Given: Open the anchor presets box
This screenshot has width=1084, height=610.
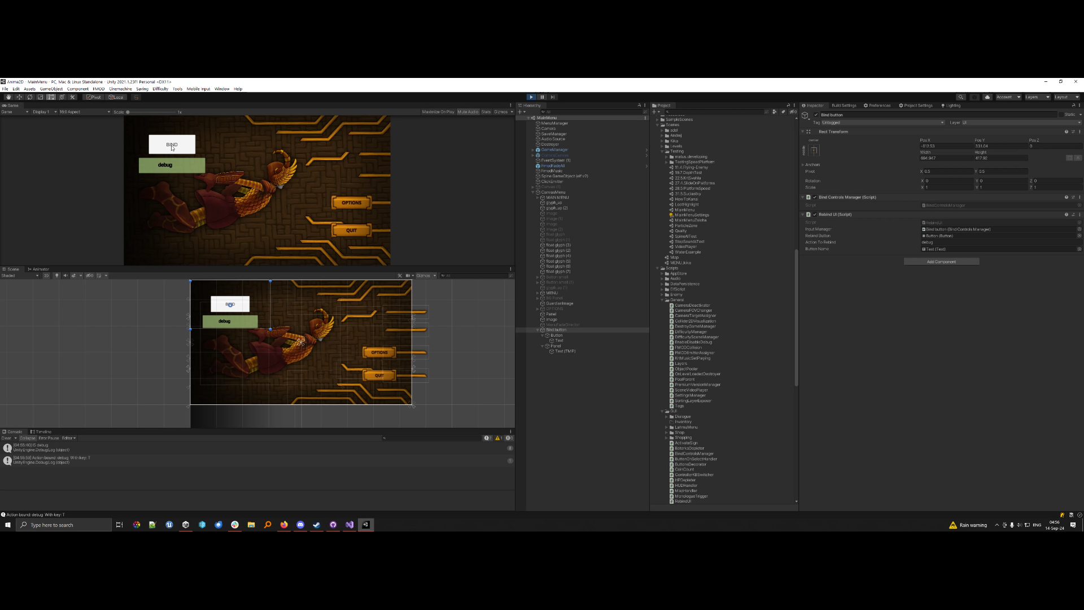Looking at the screenshot, I should [x=814, y=150].
